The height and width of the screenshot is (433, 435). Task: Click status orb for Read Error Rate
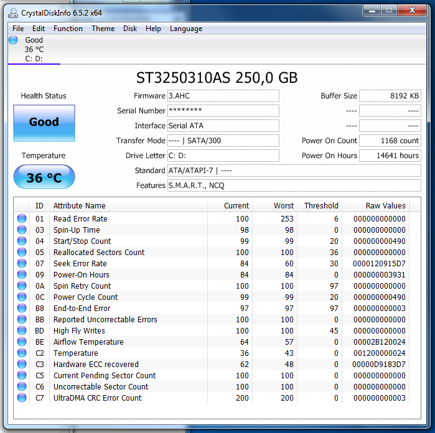[x=22, y=218]
